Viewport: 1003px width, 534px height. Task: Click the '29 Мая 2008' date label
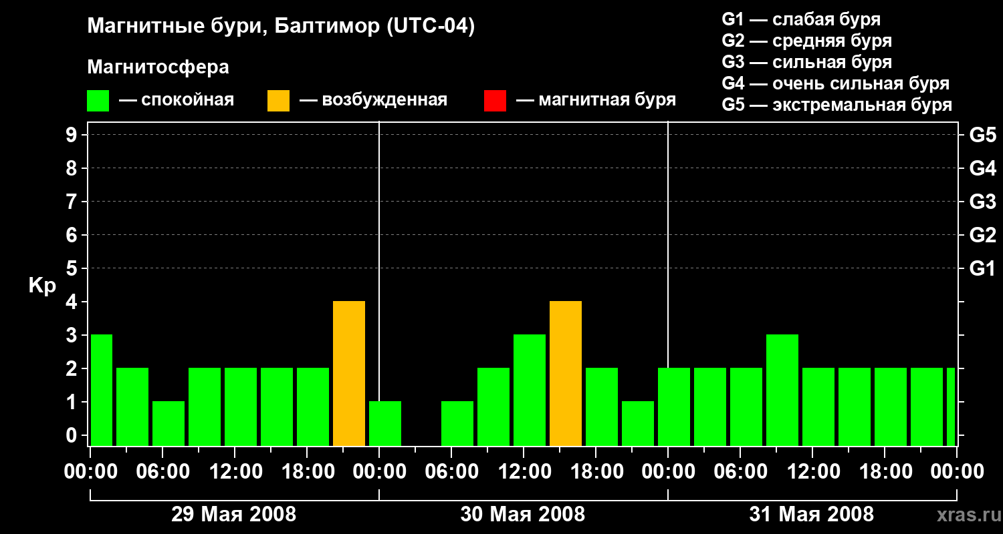(x=234, y=514)
